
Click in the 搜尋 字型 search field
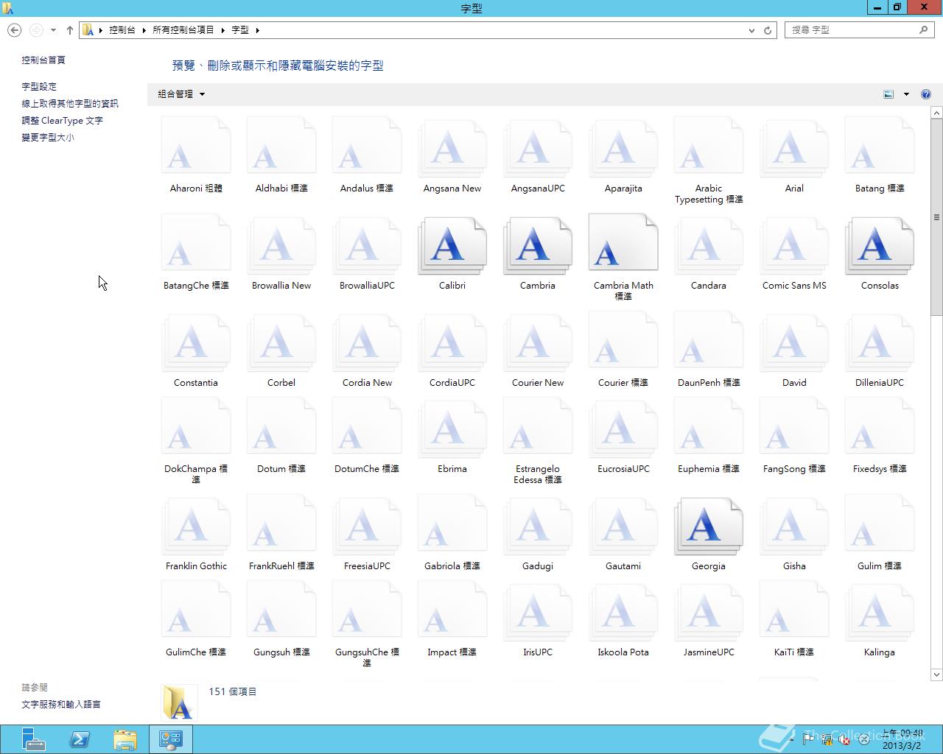(x=859, y=30)
